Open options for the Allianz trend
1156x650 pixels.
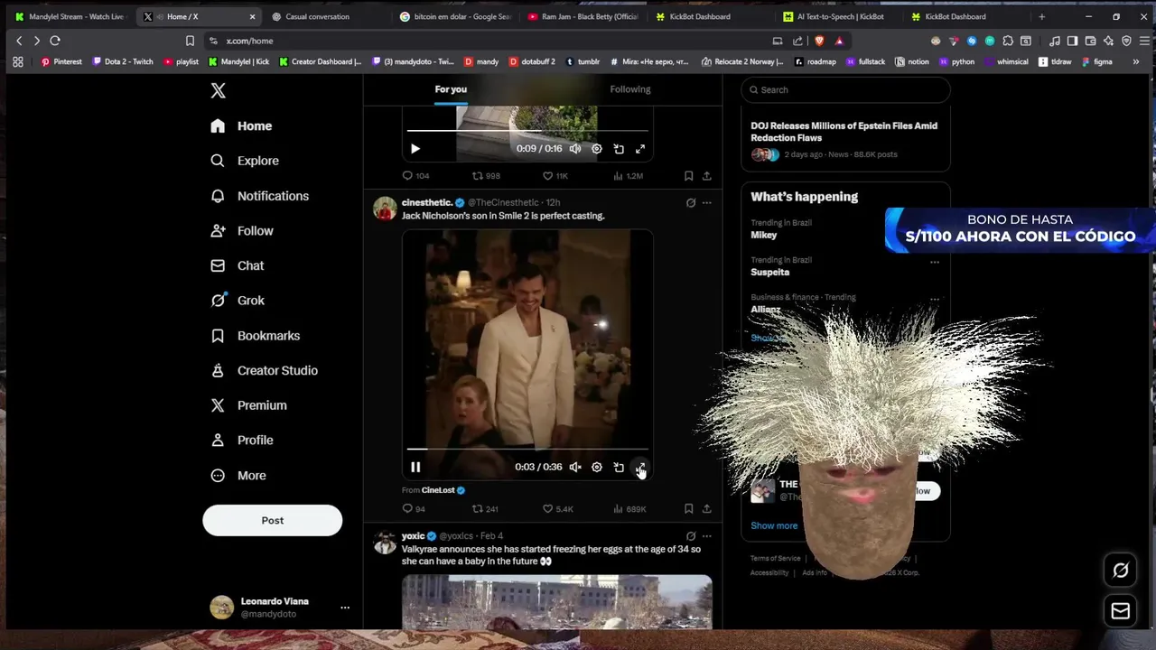(935, 299)
